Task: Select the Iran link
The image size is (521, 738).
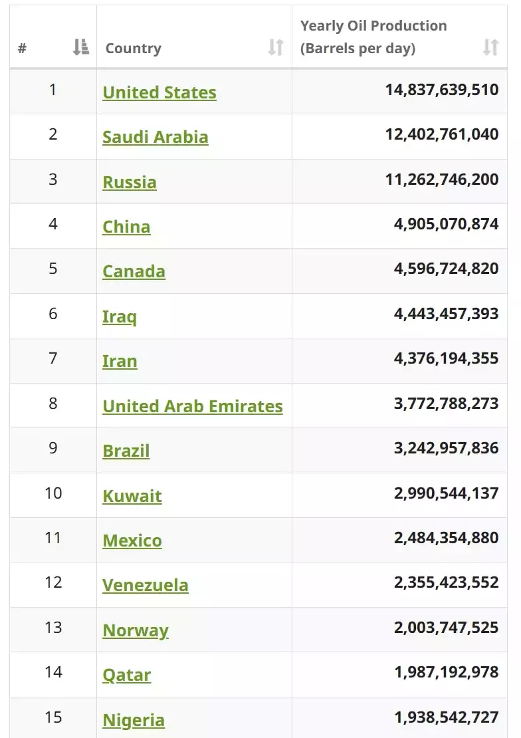Action: coord(120,361)
